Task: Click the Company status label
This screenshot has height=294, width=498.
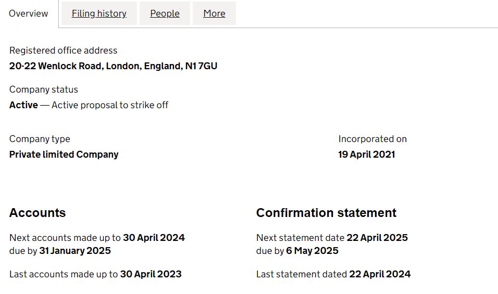Action: tap(44, 90)
